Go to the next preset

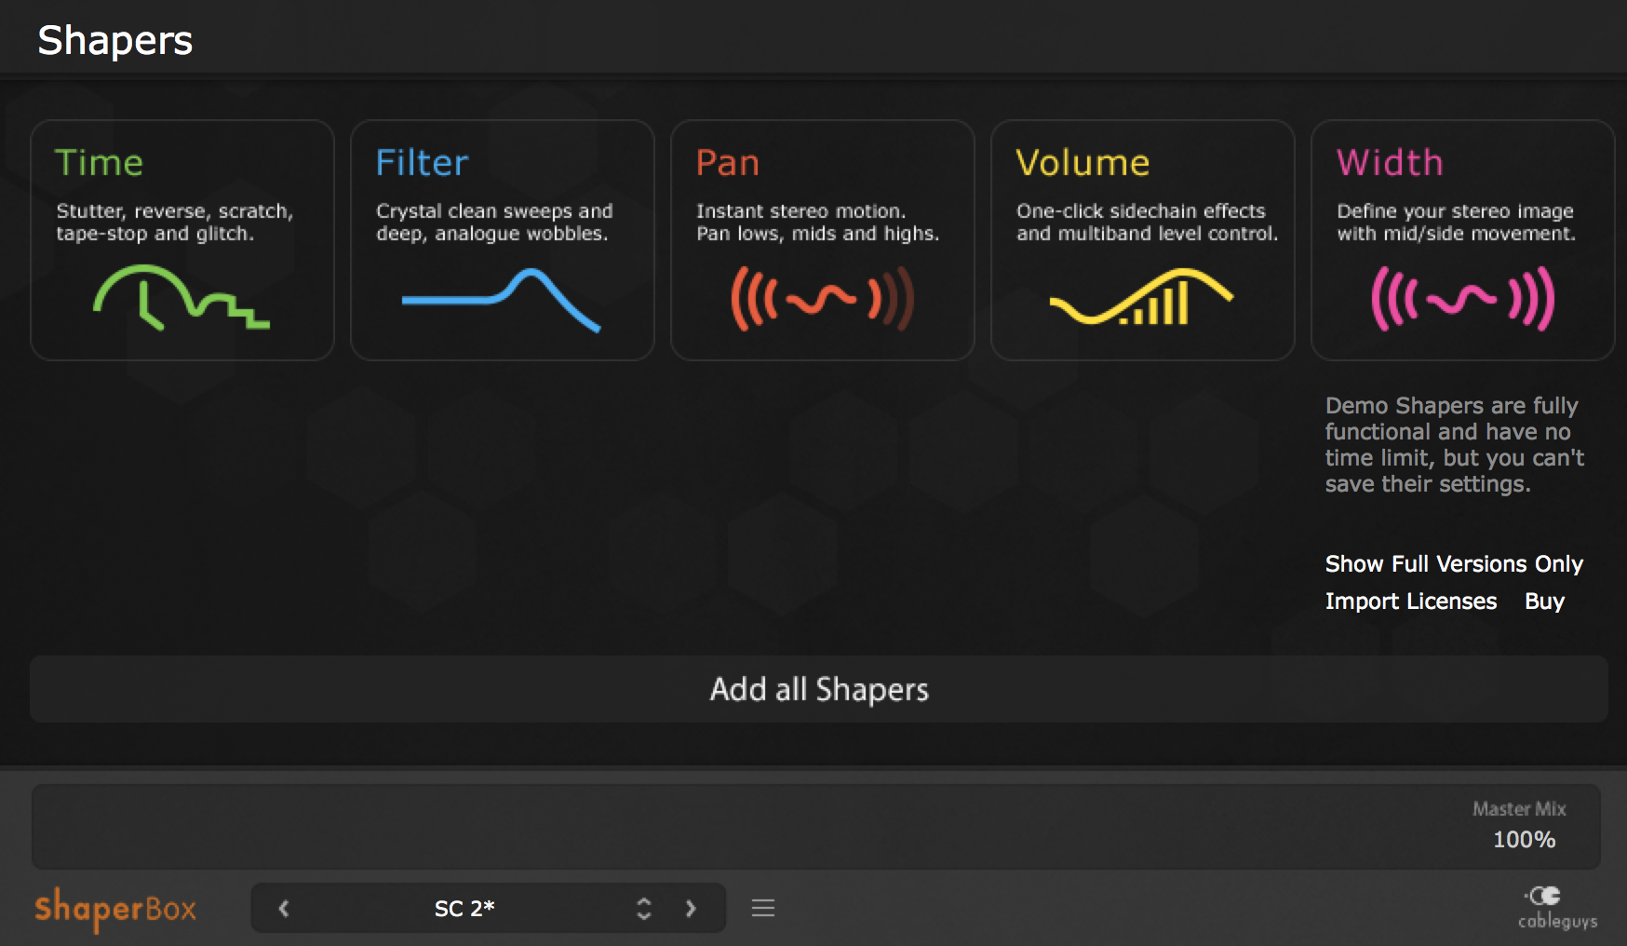(691, 908)
